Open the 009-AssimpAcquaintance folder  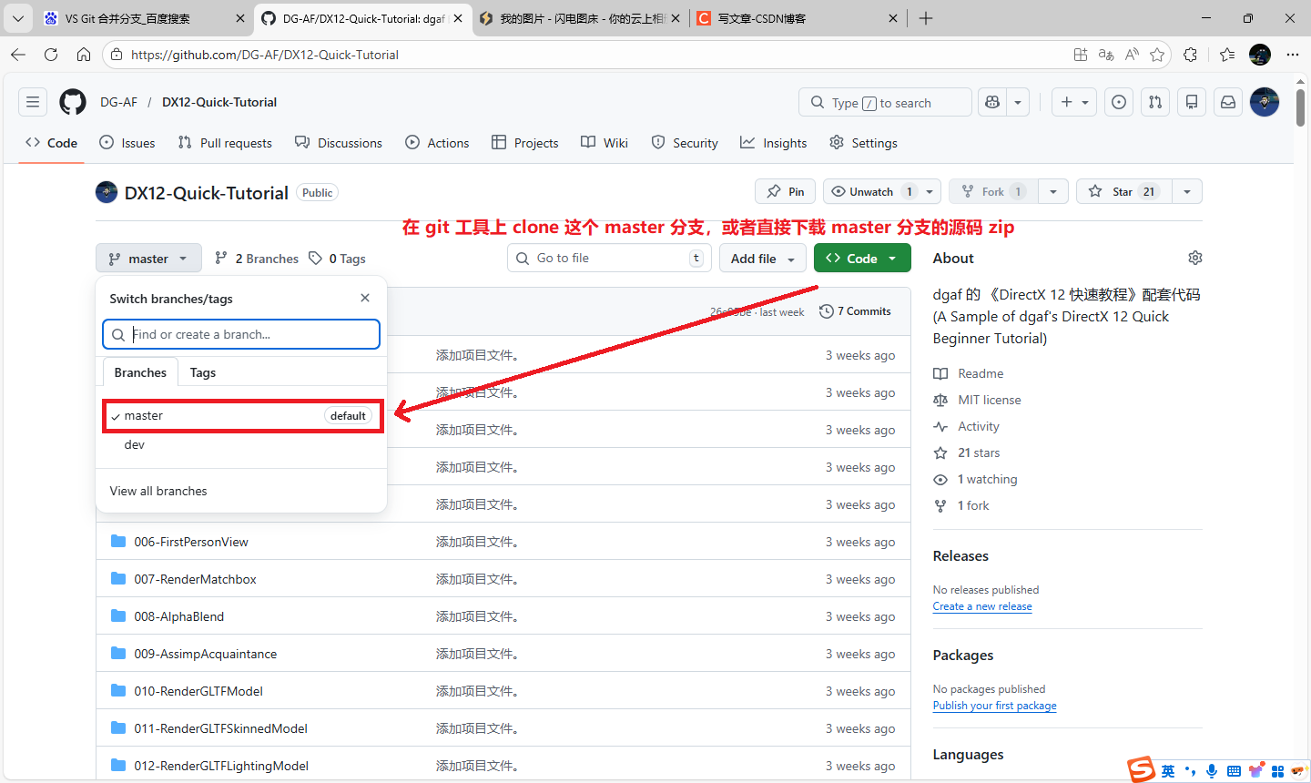tap(206, 654)
